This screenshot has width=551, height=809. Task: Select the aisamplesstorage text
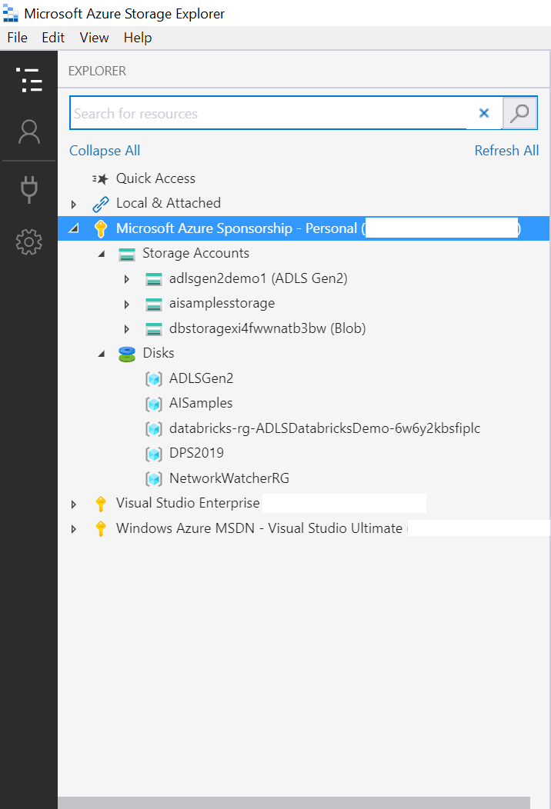(x=222, y=303)
